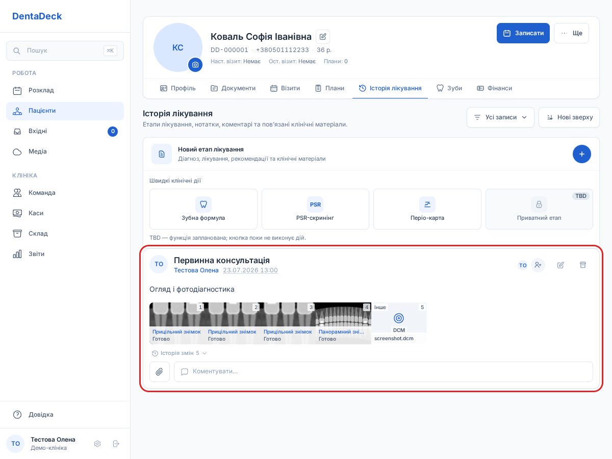Screen dimensions: 612x459
Task: Click the Записати appointment button
Action: click(523, 33)
